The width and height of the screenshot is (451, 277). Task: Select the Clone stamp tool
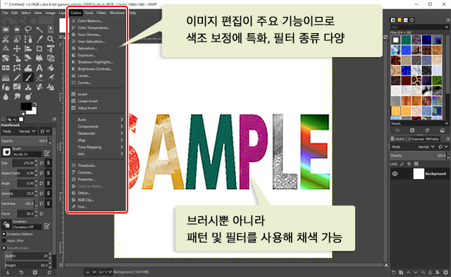coord(28,87)
